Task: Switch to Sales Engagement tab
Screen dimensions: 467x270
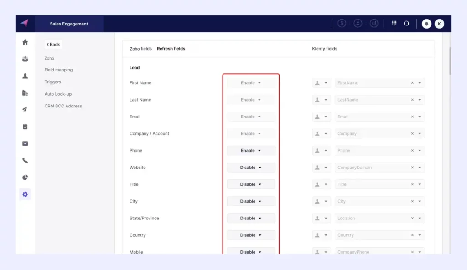Action: pos(69,24)
